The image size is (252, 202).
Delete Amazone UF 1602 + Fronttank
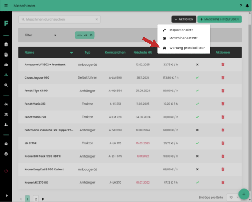coord(223,65)
